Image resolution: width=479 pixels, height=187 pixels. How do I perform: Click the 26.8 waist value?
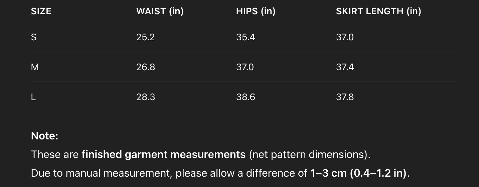point(145,67)
